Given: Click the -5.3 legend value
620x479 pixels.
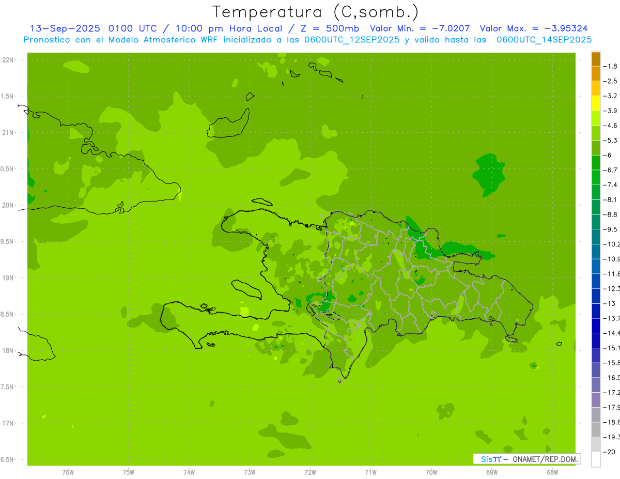Looking at the screenshot, I should coord(611,140).
